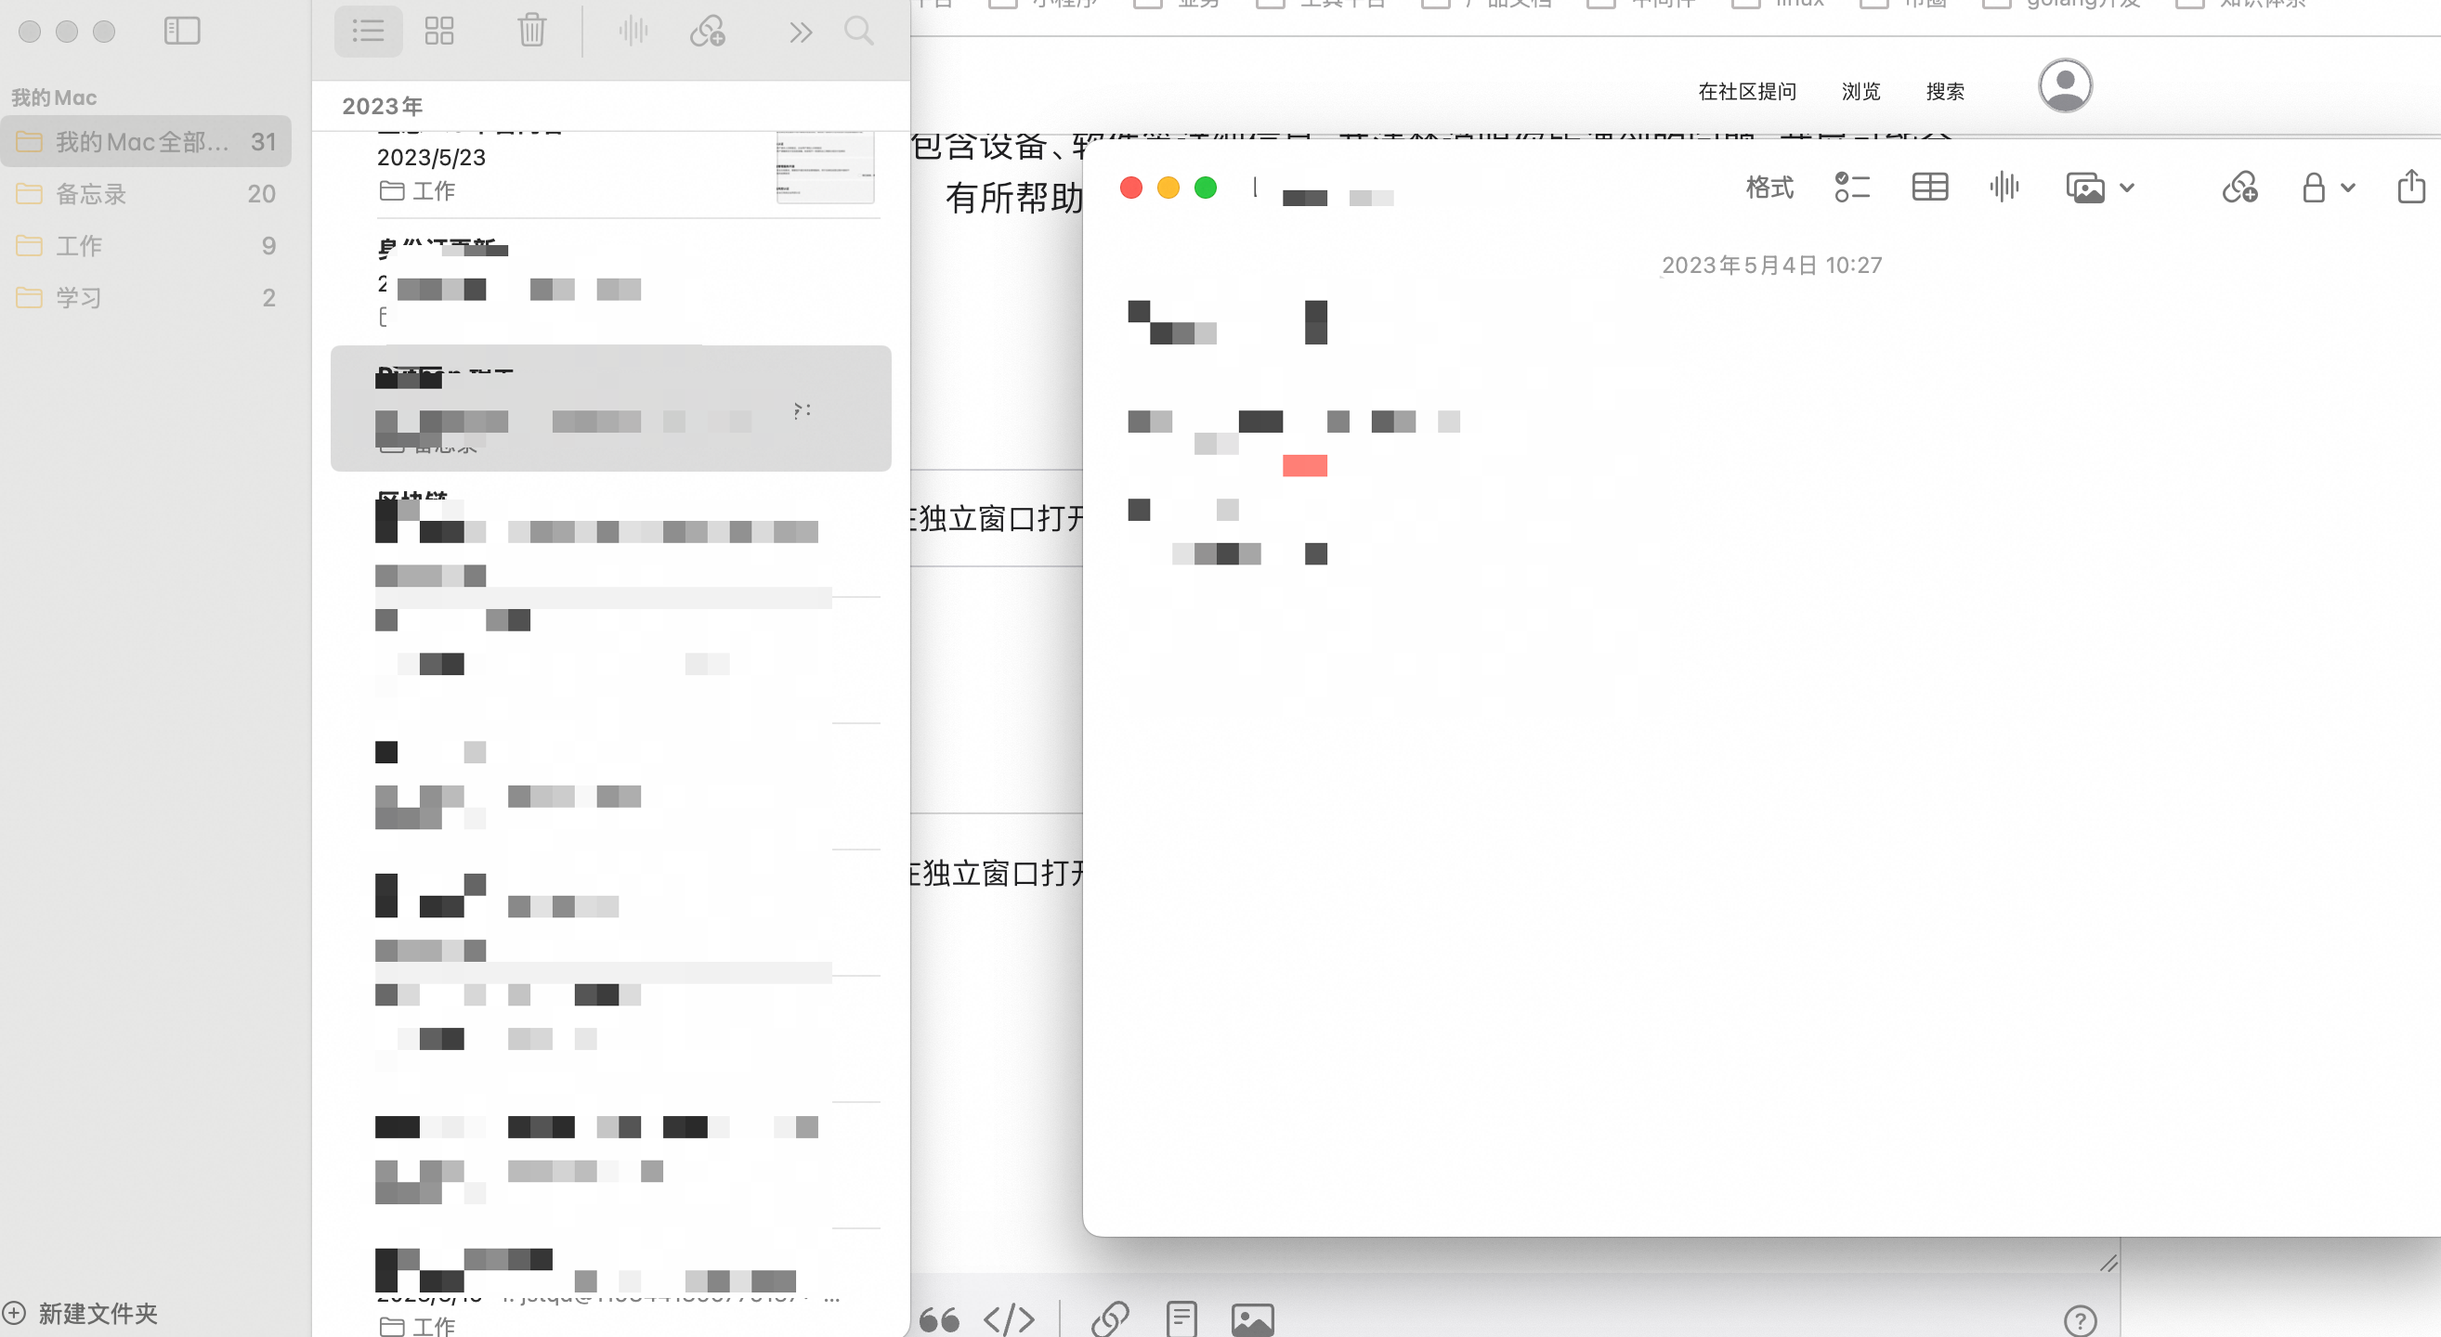Open the 格式 text format menu

(1769, 188)
